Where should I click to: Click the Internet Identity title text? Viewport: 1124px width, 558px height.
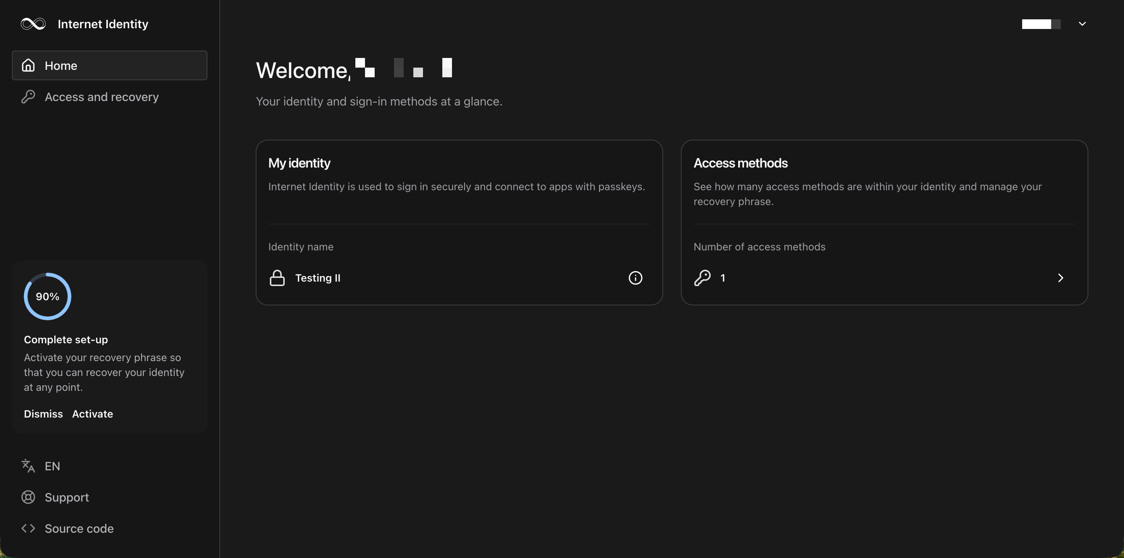point(103,24)
